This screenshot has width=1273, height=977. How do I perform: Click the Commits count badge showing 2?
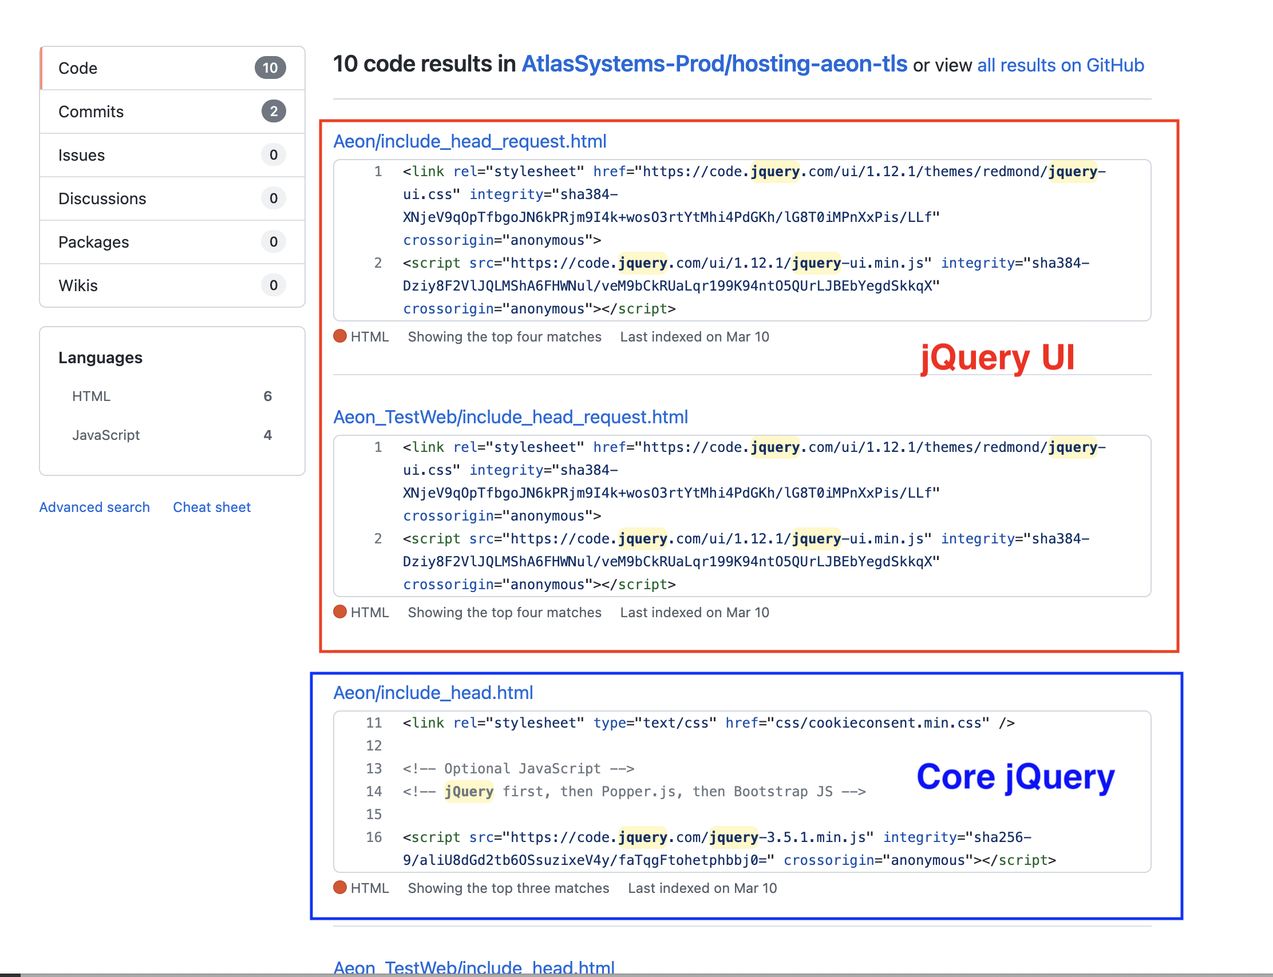click(274, 111)
